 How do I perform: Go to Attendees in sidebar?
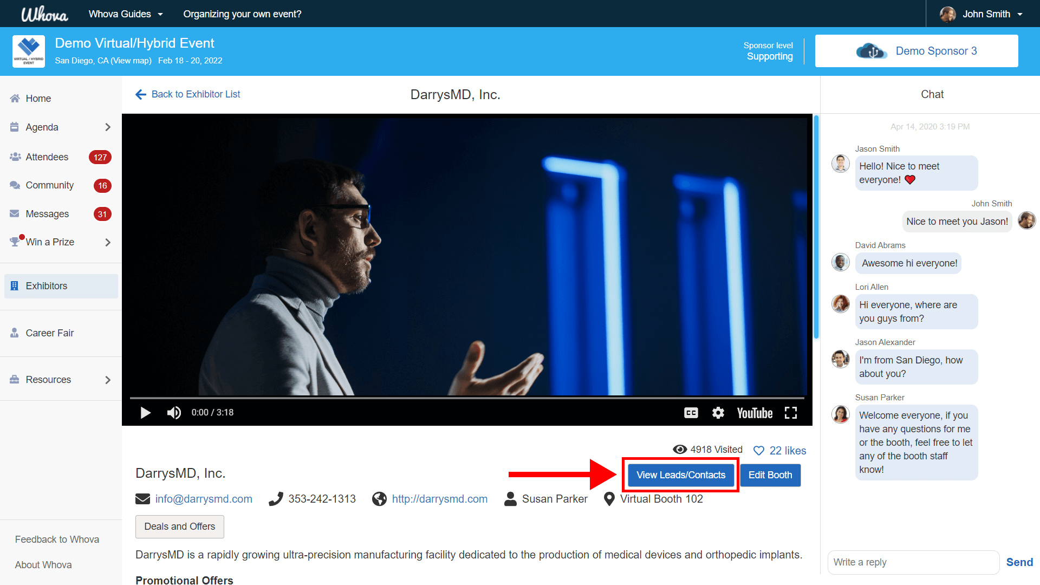[x=47, y=157]
